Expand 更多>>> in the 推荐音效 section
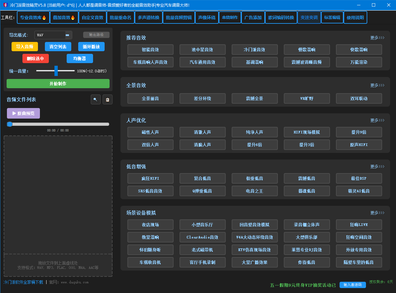The width and height of the screenshot is (396, 293). tap(377, 38)
